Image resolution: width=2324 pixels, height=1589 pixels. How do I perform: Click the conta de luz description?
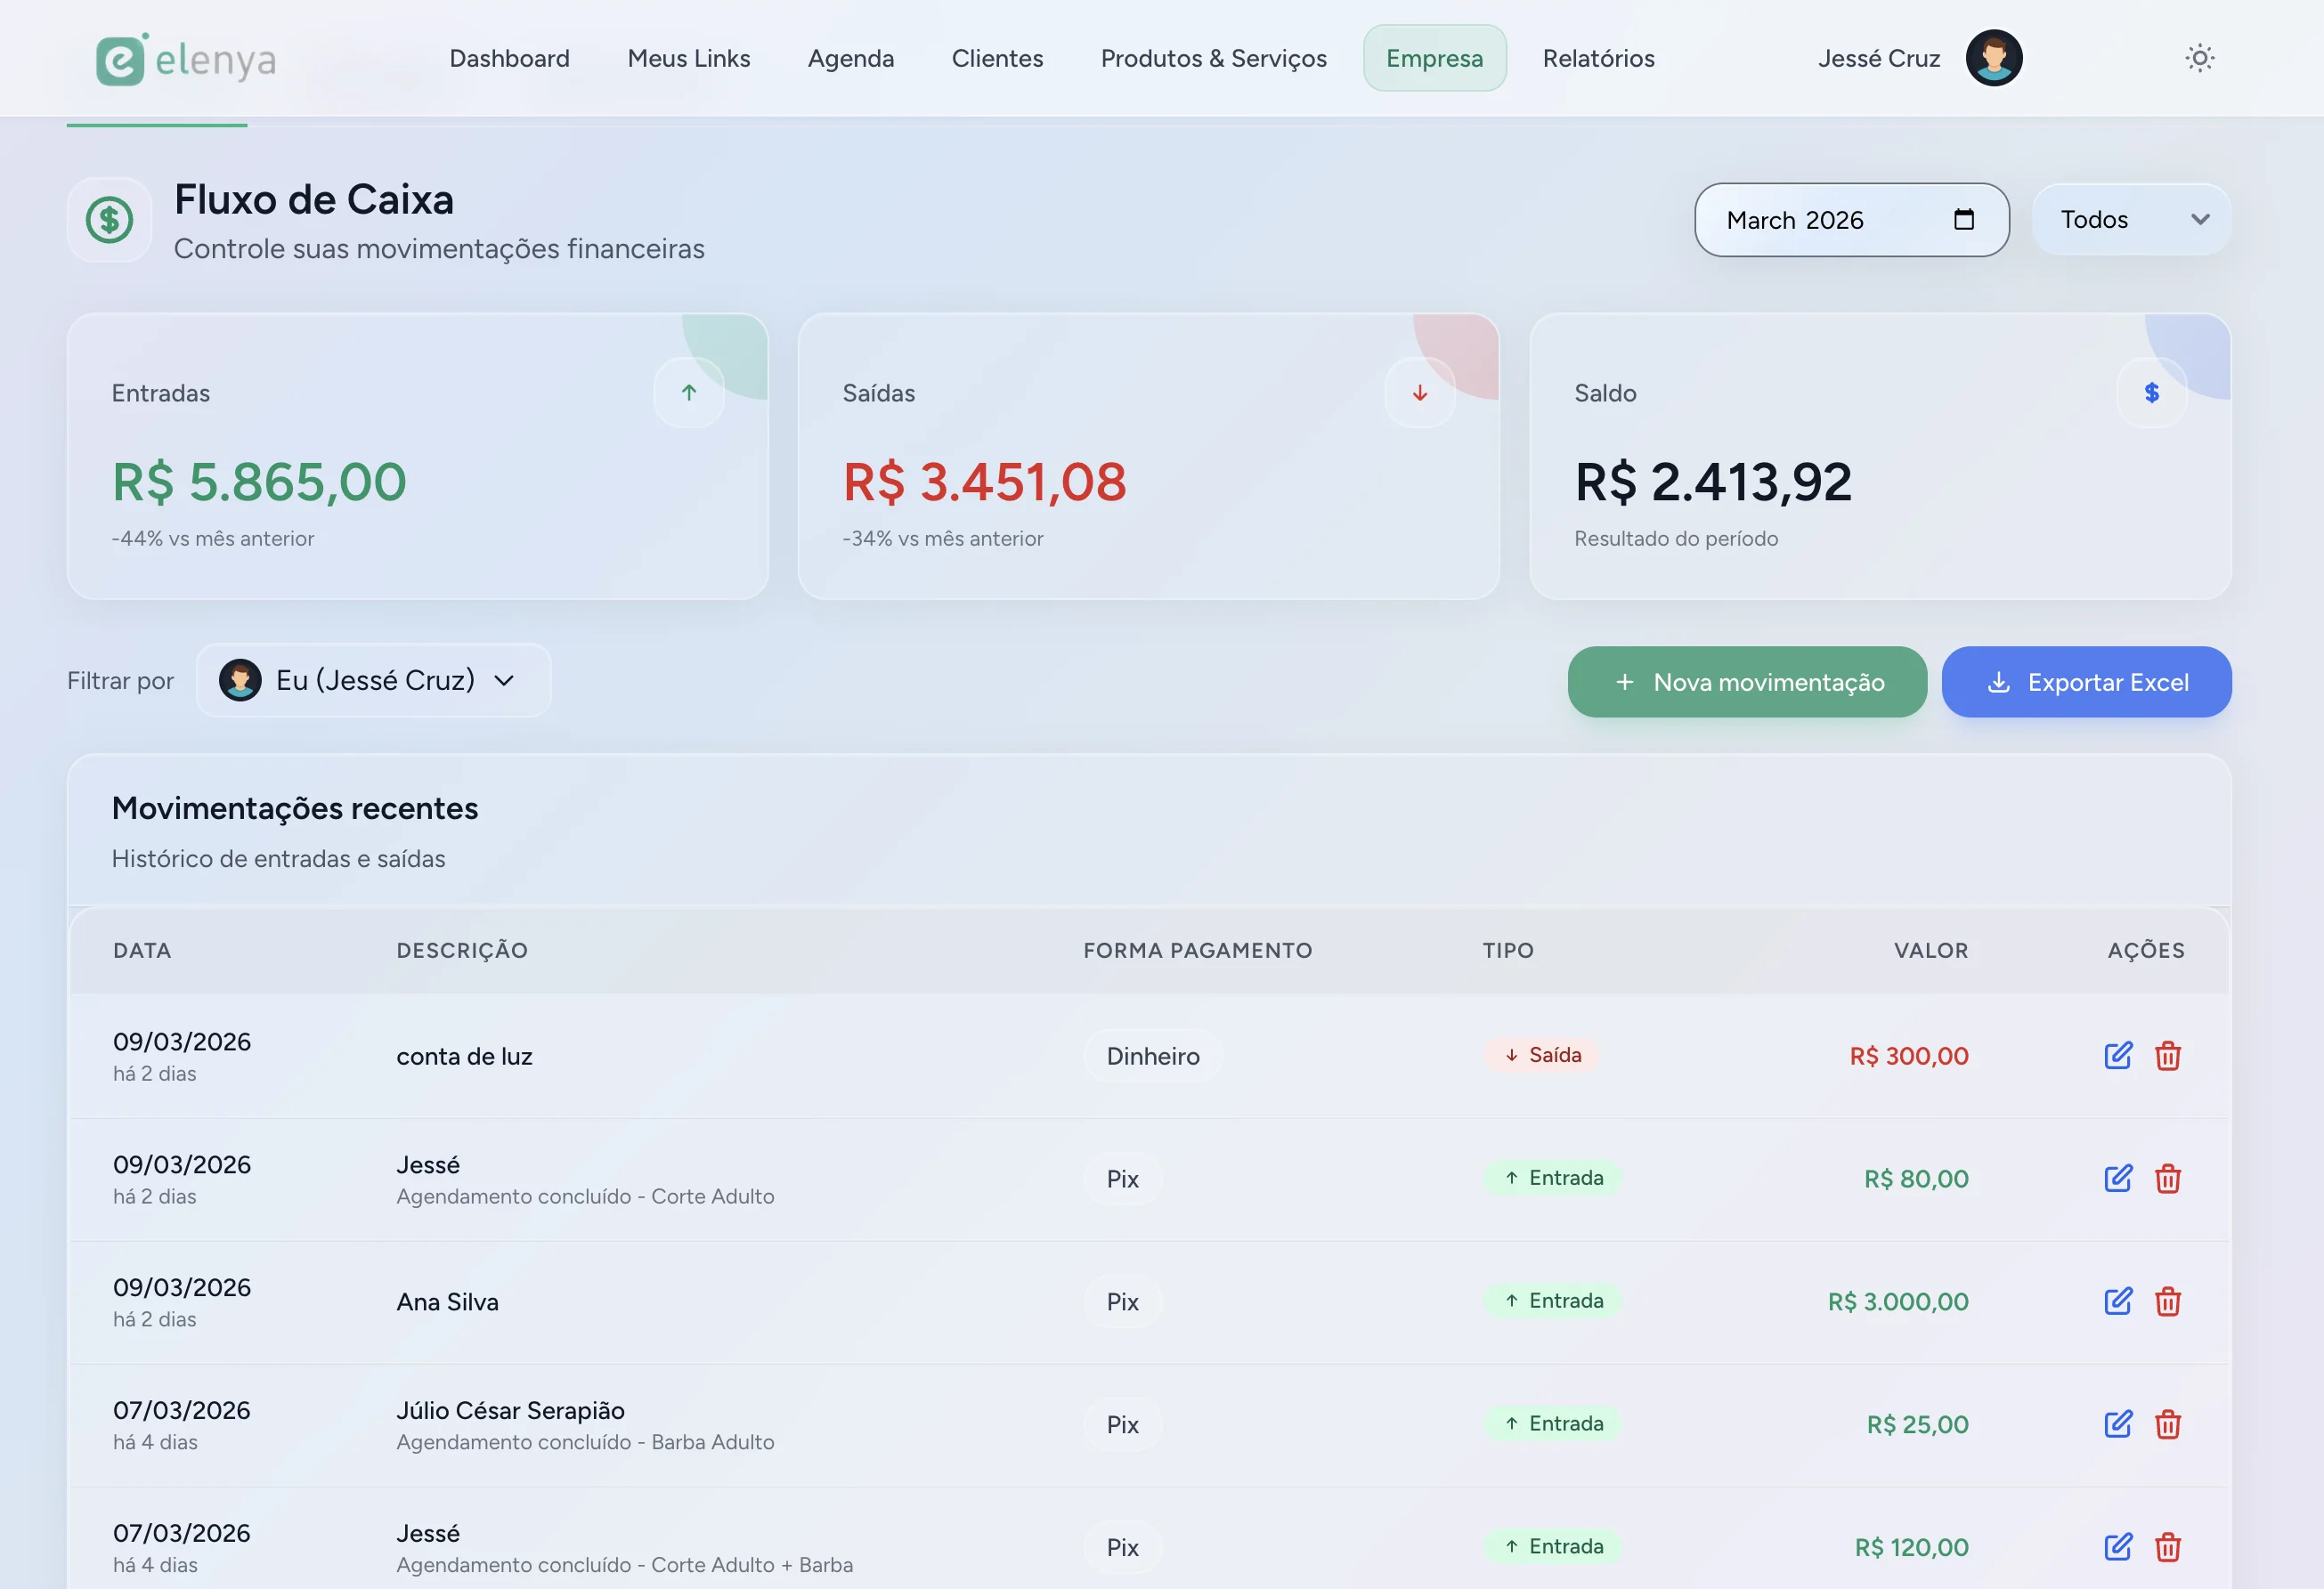coord(464,1056)
